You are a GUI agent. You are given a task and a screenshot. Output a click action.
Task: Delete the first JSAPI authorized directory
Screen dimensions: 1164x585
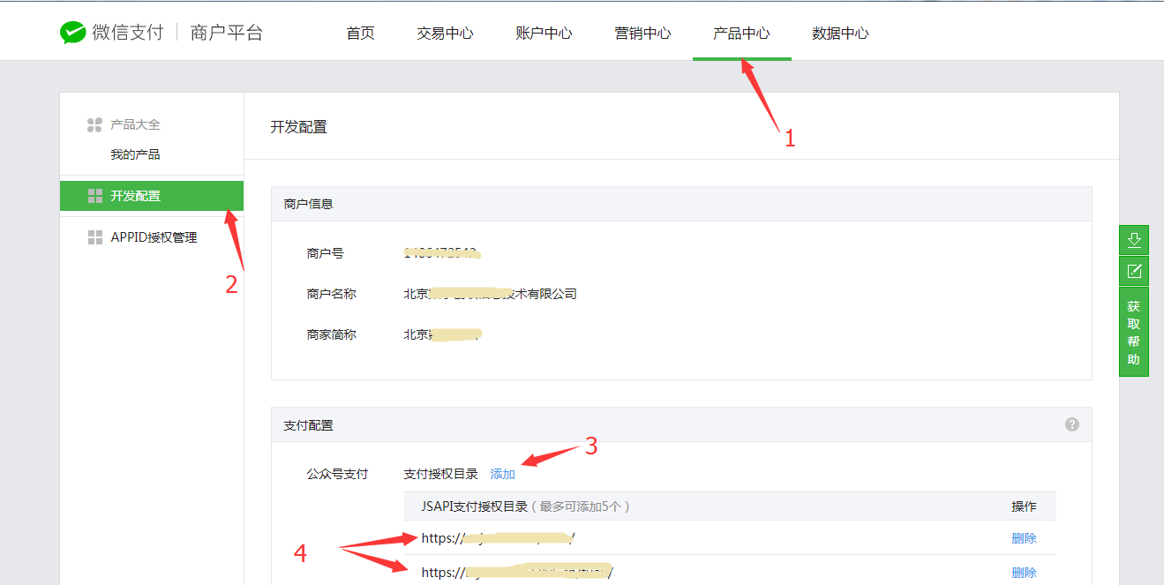1024,537
